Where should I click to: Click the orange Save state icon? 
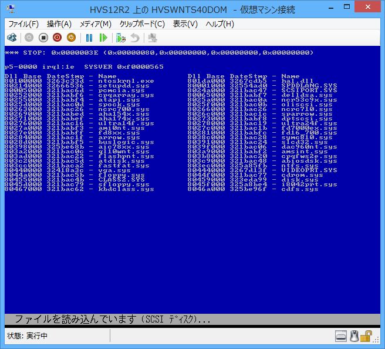click(71, 38)
